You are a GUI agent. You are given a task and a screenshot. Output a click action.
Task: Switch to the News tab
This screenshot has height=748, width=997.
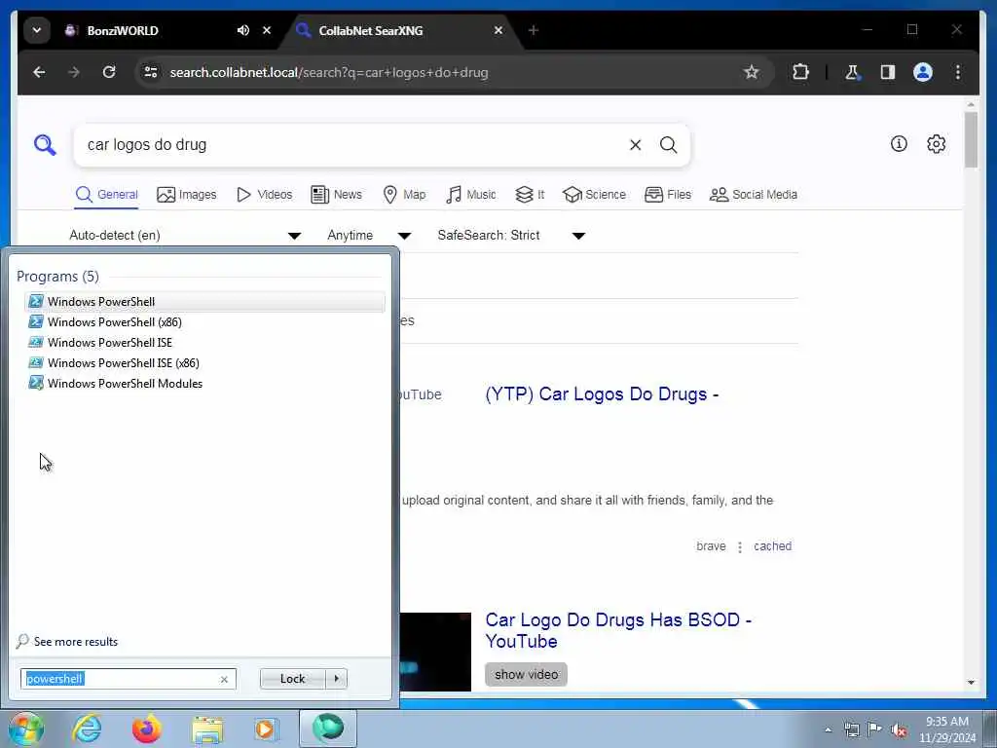point(336,195)
